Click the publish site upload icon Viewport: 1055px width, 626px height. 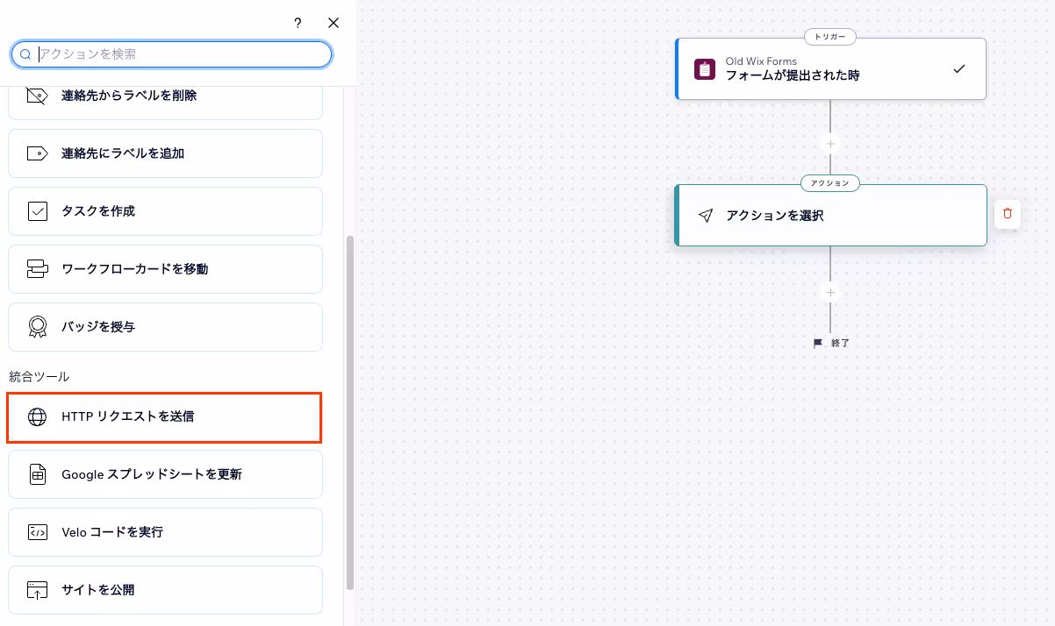pyautogui.click(x=37, y=590)
